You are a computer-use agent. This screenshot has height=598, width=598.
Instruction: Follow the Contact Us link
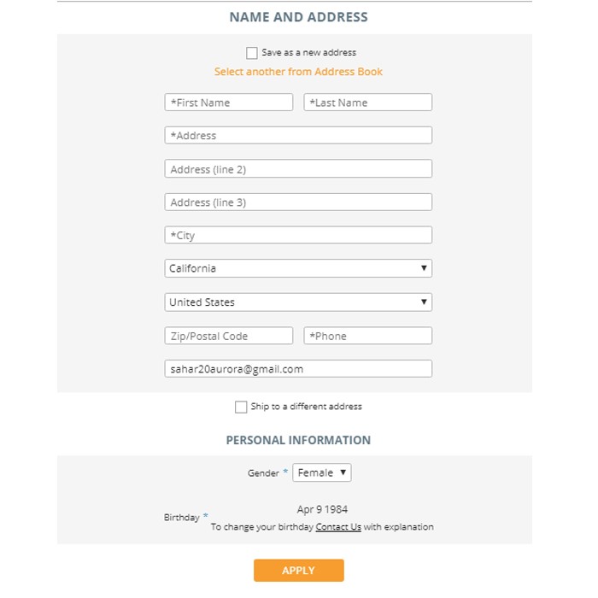(338, 527)
